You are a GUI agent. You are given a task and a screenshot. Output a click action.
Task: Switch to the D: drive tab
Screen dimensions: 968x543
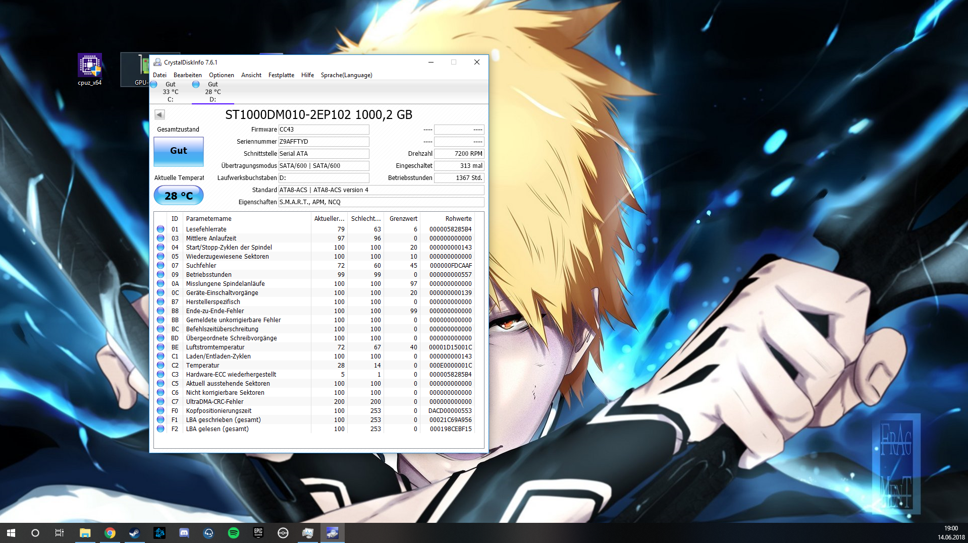click(213, 92)
